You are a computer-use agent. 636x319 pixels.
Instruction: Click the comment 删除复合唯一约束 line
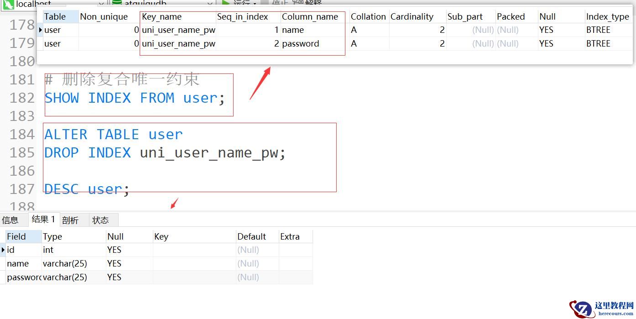(x=122, y=79)
